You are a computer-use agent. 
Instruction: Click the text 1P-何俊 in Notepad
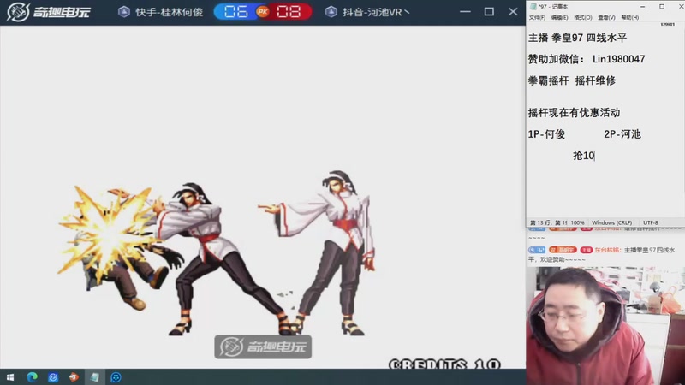(x=546, y=134)
